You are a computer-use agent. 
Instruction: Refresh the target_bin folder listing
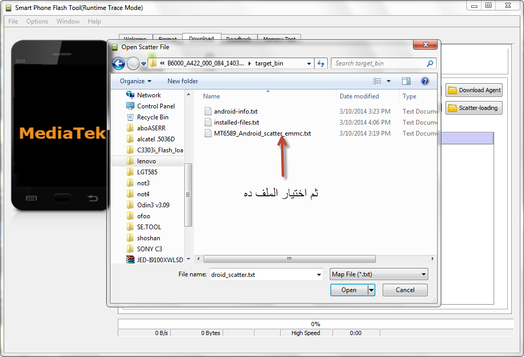321,63
